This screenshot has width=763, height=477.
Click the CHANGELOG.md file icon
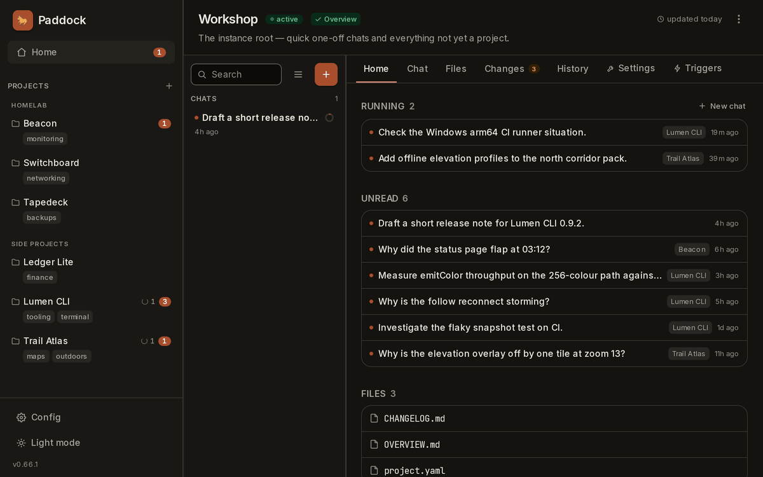375,418
